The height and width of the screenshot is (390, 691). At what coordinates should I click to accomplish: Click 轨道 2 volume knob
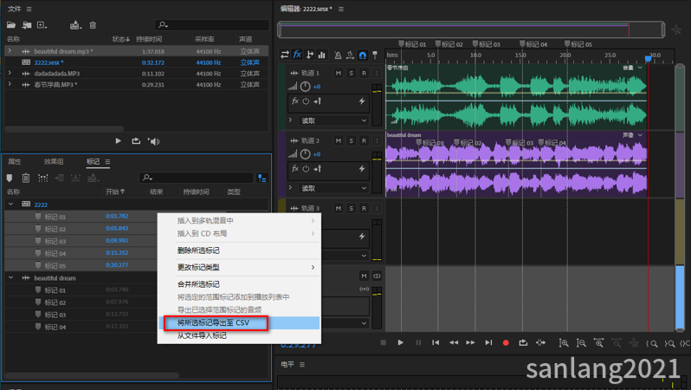[305, 154]
